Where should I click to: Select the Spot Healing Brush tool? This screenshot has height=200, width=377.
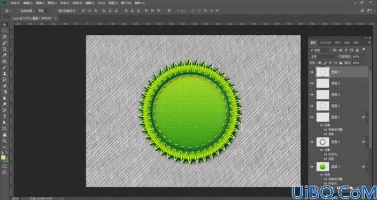pos(5,61)
